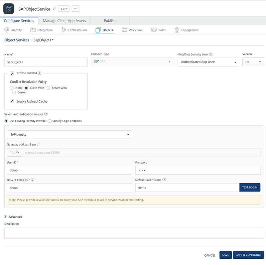The image size is (266, 265).
Task: Click the SAVE button
Action: click(225, 255)
